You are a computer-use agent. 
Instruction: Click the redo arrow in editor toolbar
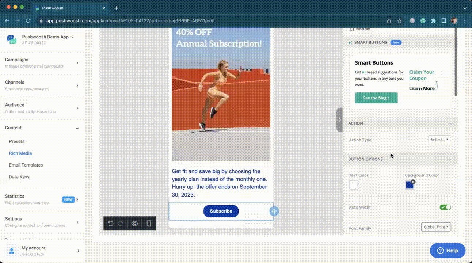121,224
